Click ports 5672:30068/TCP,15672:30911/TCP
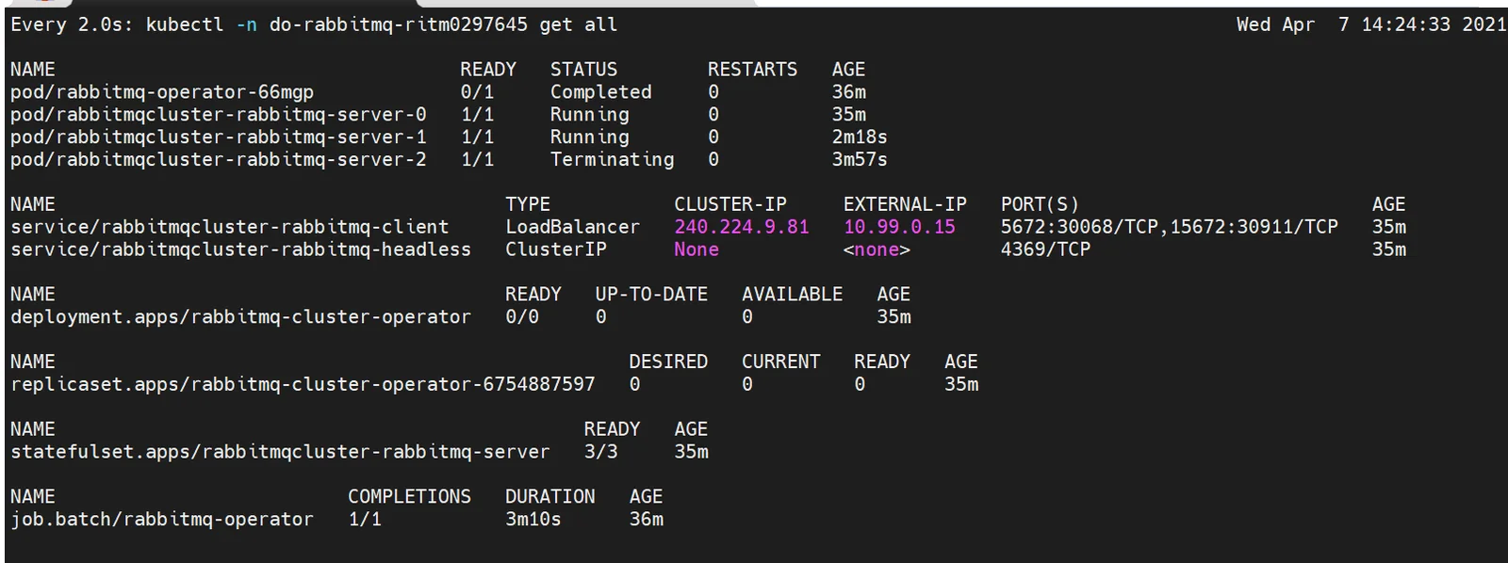 click(1170, 227)
